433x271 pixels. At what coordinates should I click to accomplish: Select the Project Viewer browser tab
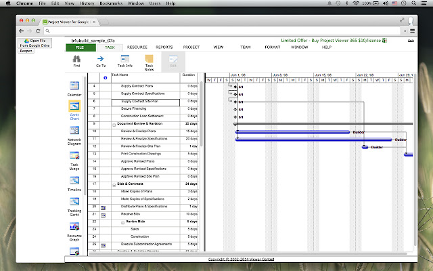pos(69,22)
